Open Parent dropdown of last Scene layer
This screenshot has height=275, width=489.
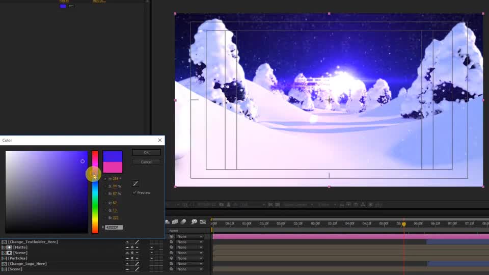pyautogui.click(x=189, y=269)
